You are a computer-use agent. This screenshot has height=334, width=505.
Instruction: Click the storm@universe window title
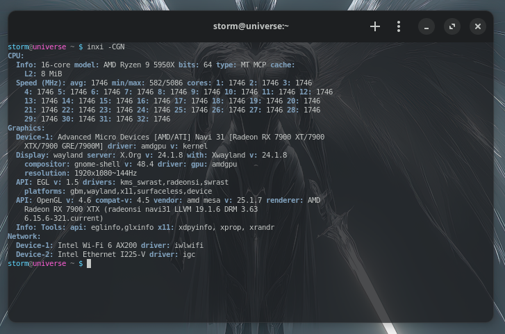(x=250, y=26)
